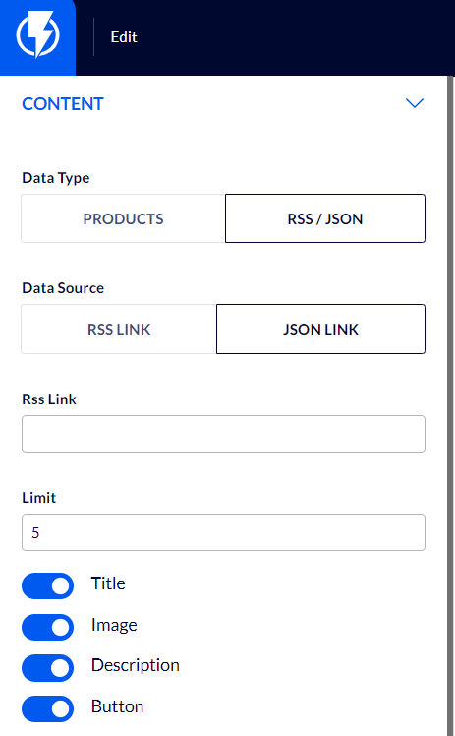This screenshot has height=736, width=455.
Task: Choose PRODUCTS as data type
Action: pyautogui.click(x=123, y=218)
